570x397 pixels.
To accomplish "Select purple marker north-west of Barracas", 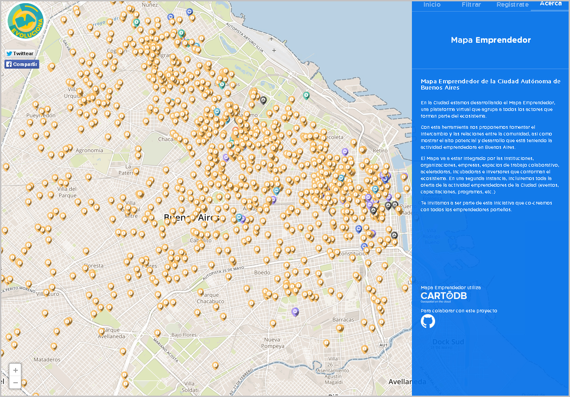I will click(x=295, y=311).
